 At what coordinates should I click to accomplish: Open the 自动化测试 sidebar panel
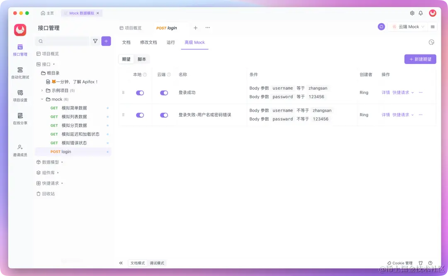pyautogui.click(x=20, y=73)
